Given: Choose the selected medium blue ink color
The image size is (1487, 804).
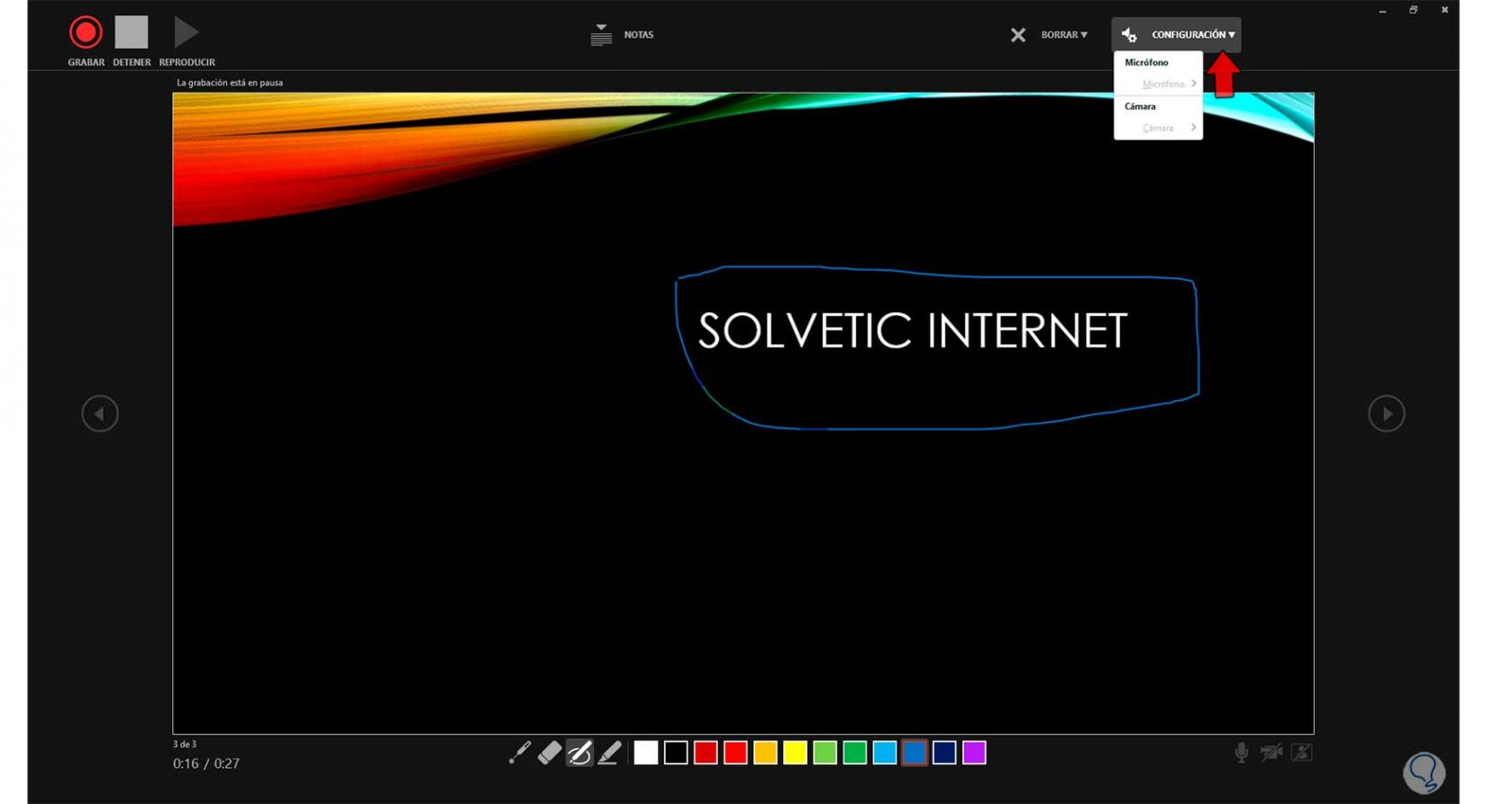Looking at the screenshot, I should click(x=914, y=753).
